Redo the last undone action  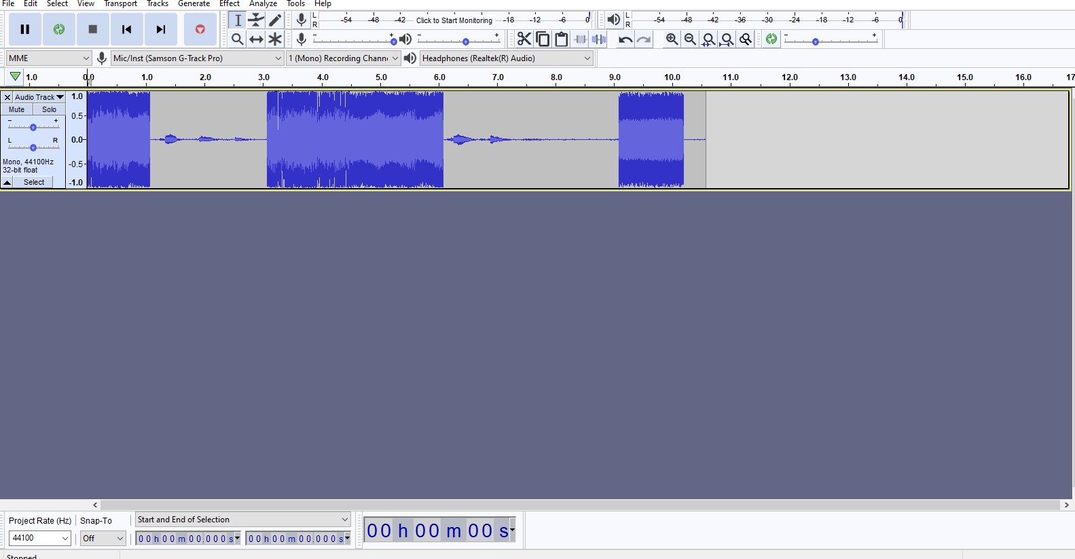644,39
